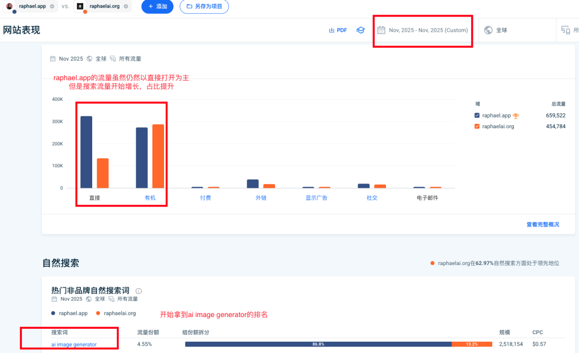This screenshot has height=353, width=579.
Task: Click the CPC column header
Action: click(x=538, y=332)
